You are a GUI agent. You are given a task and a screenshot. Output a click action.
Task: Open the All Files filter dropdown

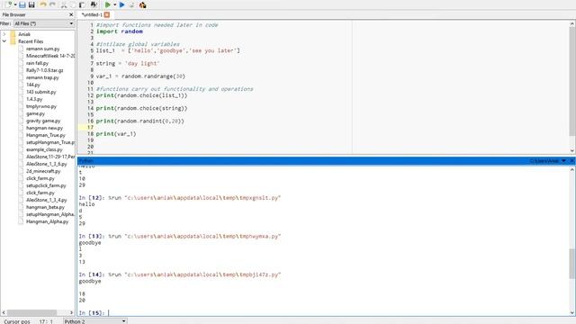[44, 23]
